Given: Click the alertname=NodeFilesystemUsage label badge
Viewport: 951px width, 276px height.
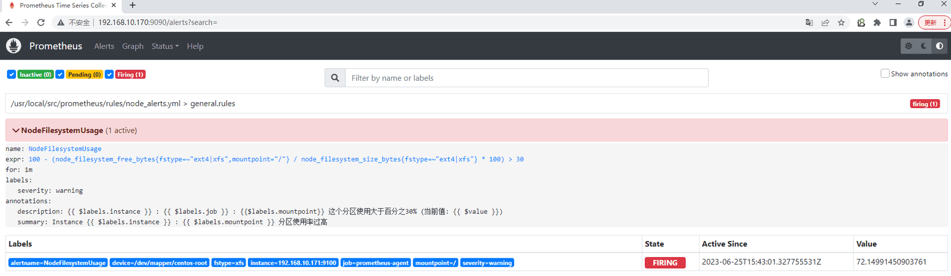Looking at the screenshot, I should coord(58,262).
